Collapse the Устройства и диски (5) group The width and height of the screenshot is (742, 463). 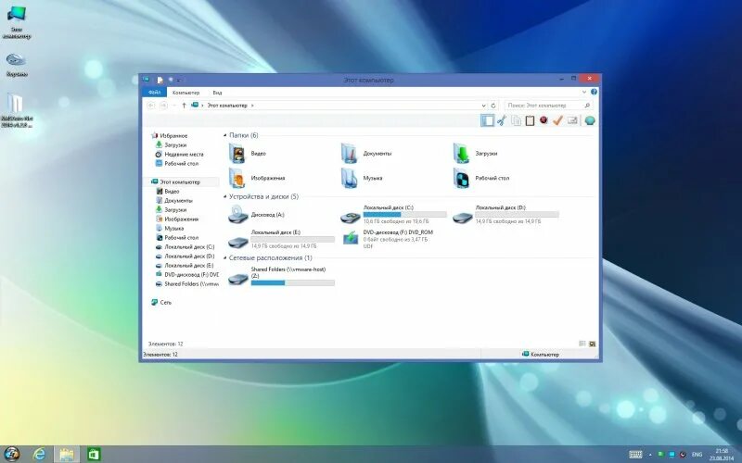tap(225, 197)
